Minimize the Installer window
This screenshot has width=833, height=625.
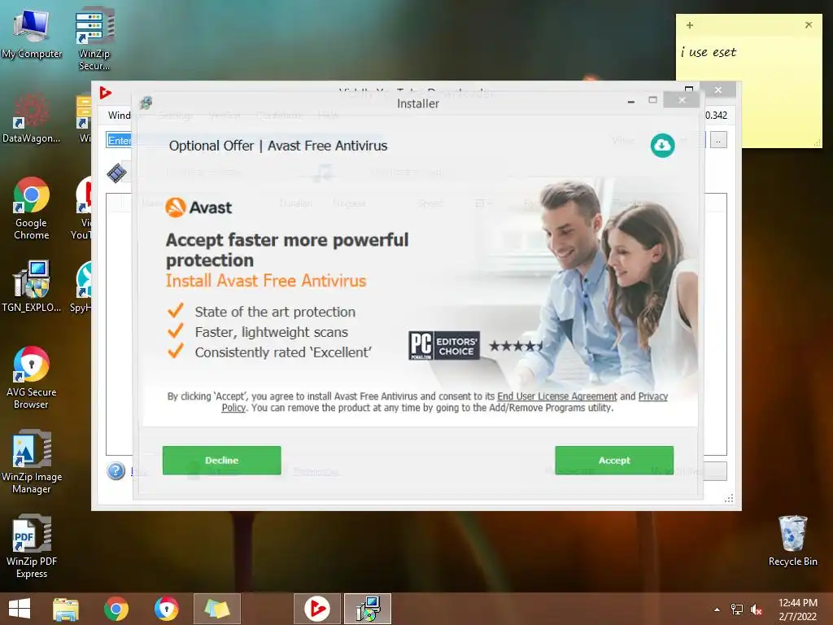click(631, 101)
